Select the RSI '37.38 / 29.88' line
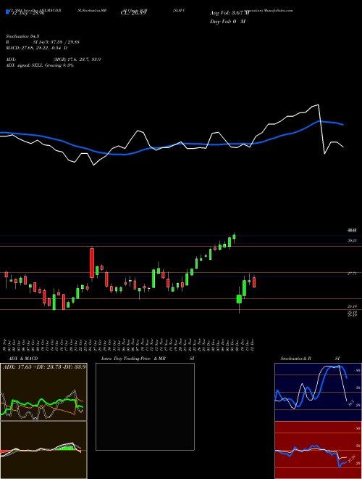The image size is (362, 479). (x=43, y=42)
